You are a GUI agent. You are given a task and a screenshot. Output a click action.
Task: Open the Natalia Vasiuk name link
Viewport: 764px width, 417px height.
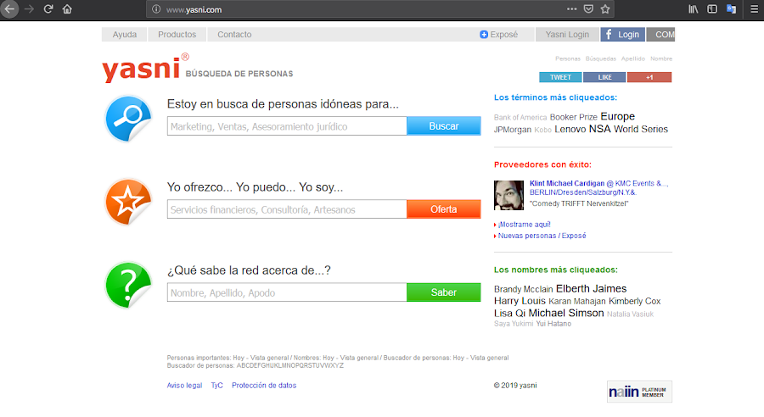click(630, 314)
